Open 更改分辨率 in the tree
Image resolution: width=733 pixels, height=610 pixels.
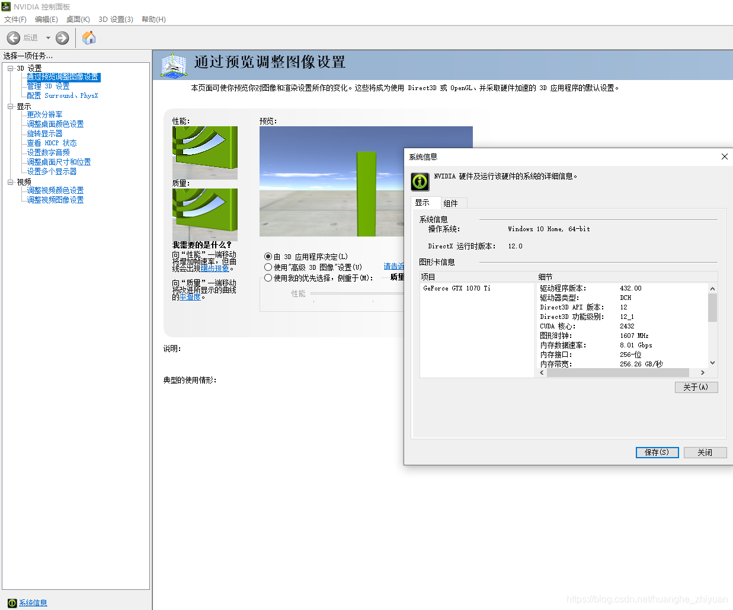44,114
